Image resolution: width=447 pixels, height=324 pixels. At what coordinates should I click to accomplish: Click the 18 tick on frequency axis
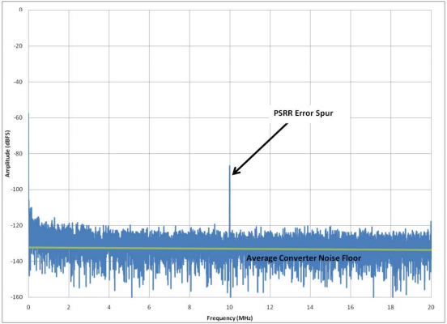[390, 307]
